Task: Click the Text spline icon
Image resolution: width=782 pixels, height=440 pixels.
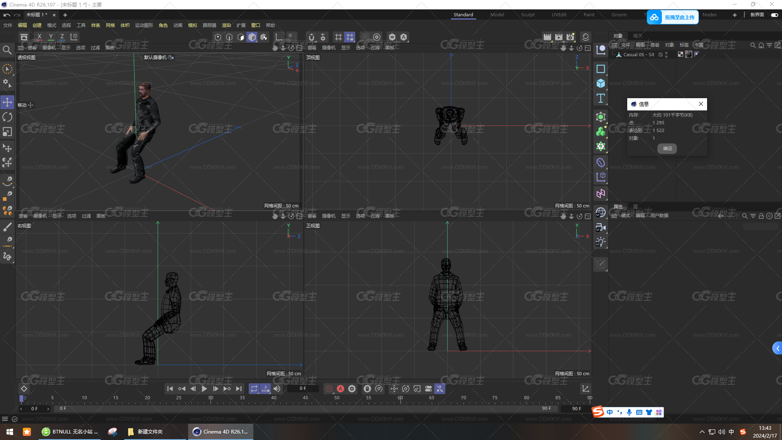Action: [601, 98]
